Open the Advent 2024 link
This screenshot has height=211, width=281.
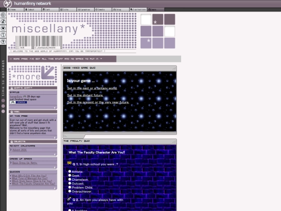(x=19, y=150)
